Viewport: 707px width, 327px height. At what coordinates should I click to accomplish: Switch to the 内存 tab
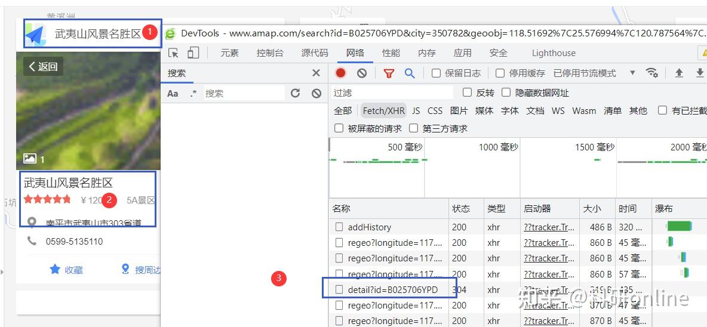click(426, 53)
